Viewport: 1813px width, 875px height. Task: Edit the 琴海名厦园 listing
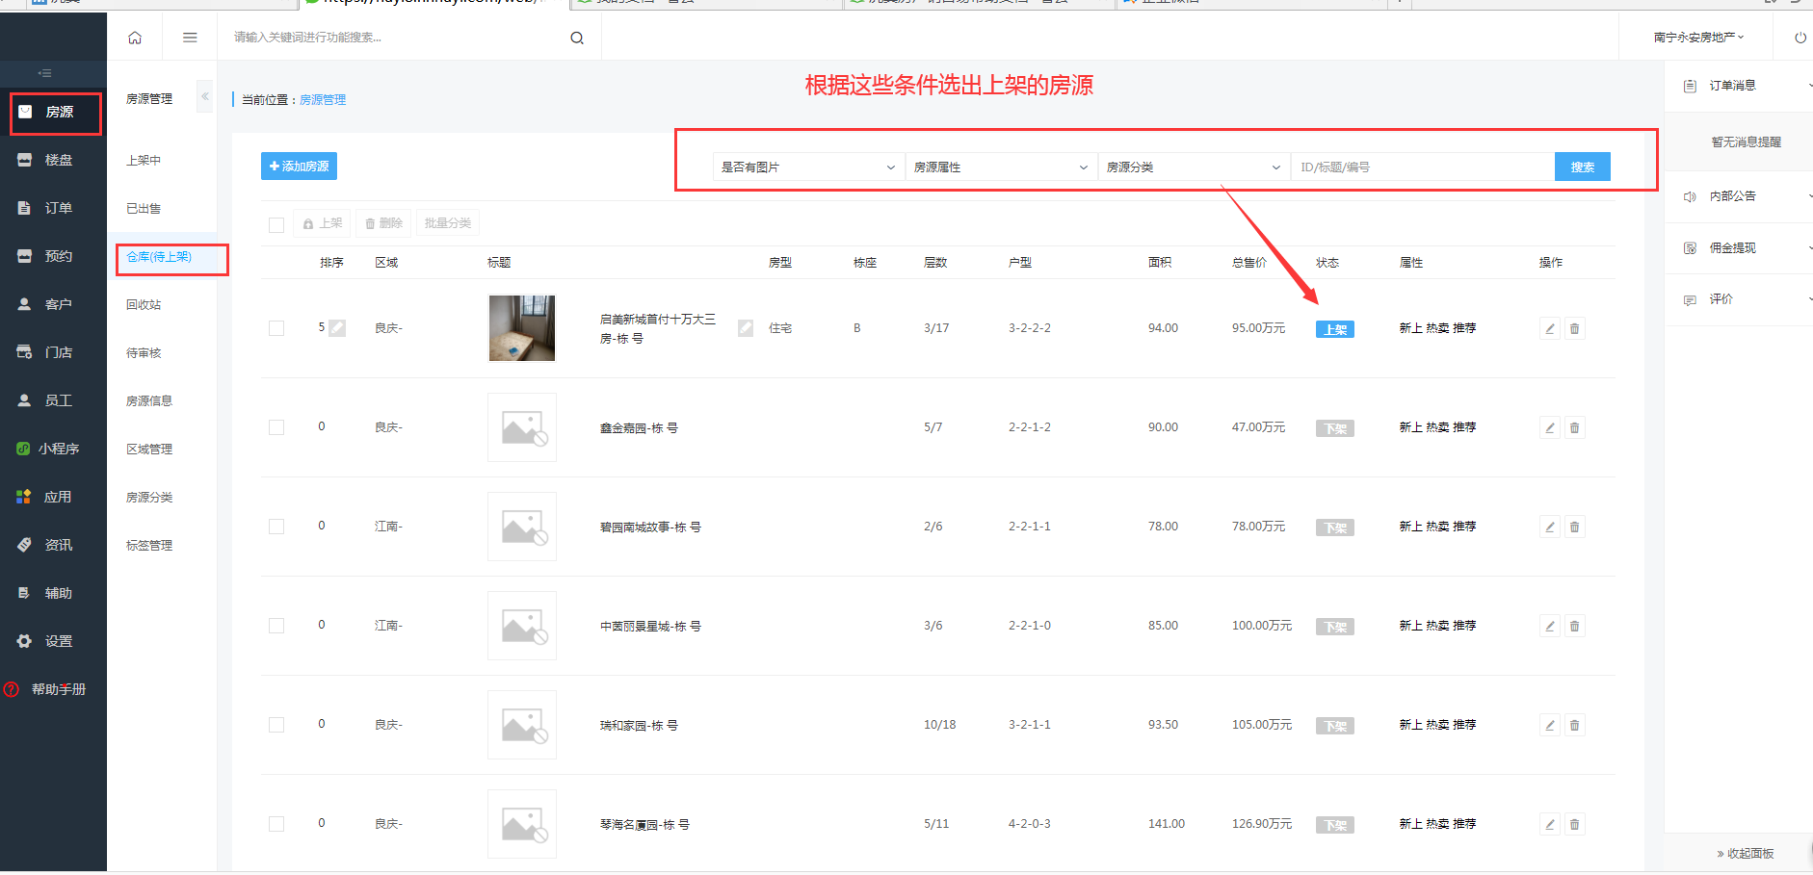(1550, 824)
